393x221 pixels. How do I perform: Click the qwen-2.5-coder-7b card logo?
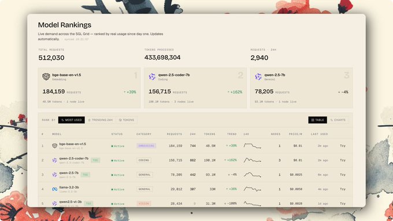152,77
